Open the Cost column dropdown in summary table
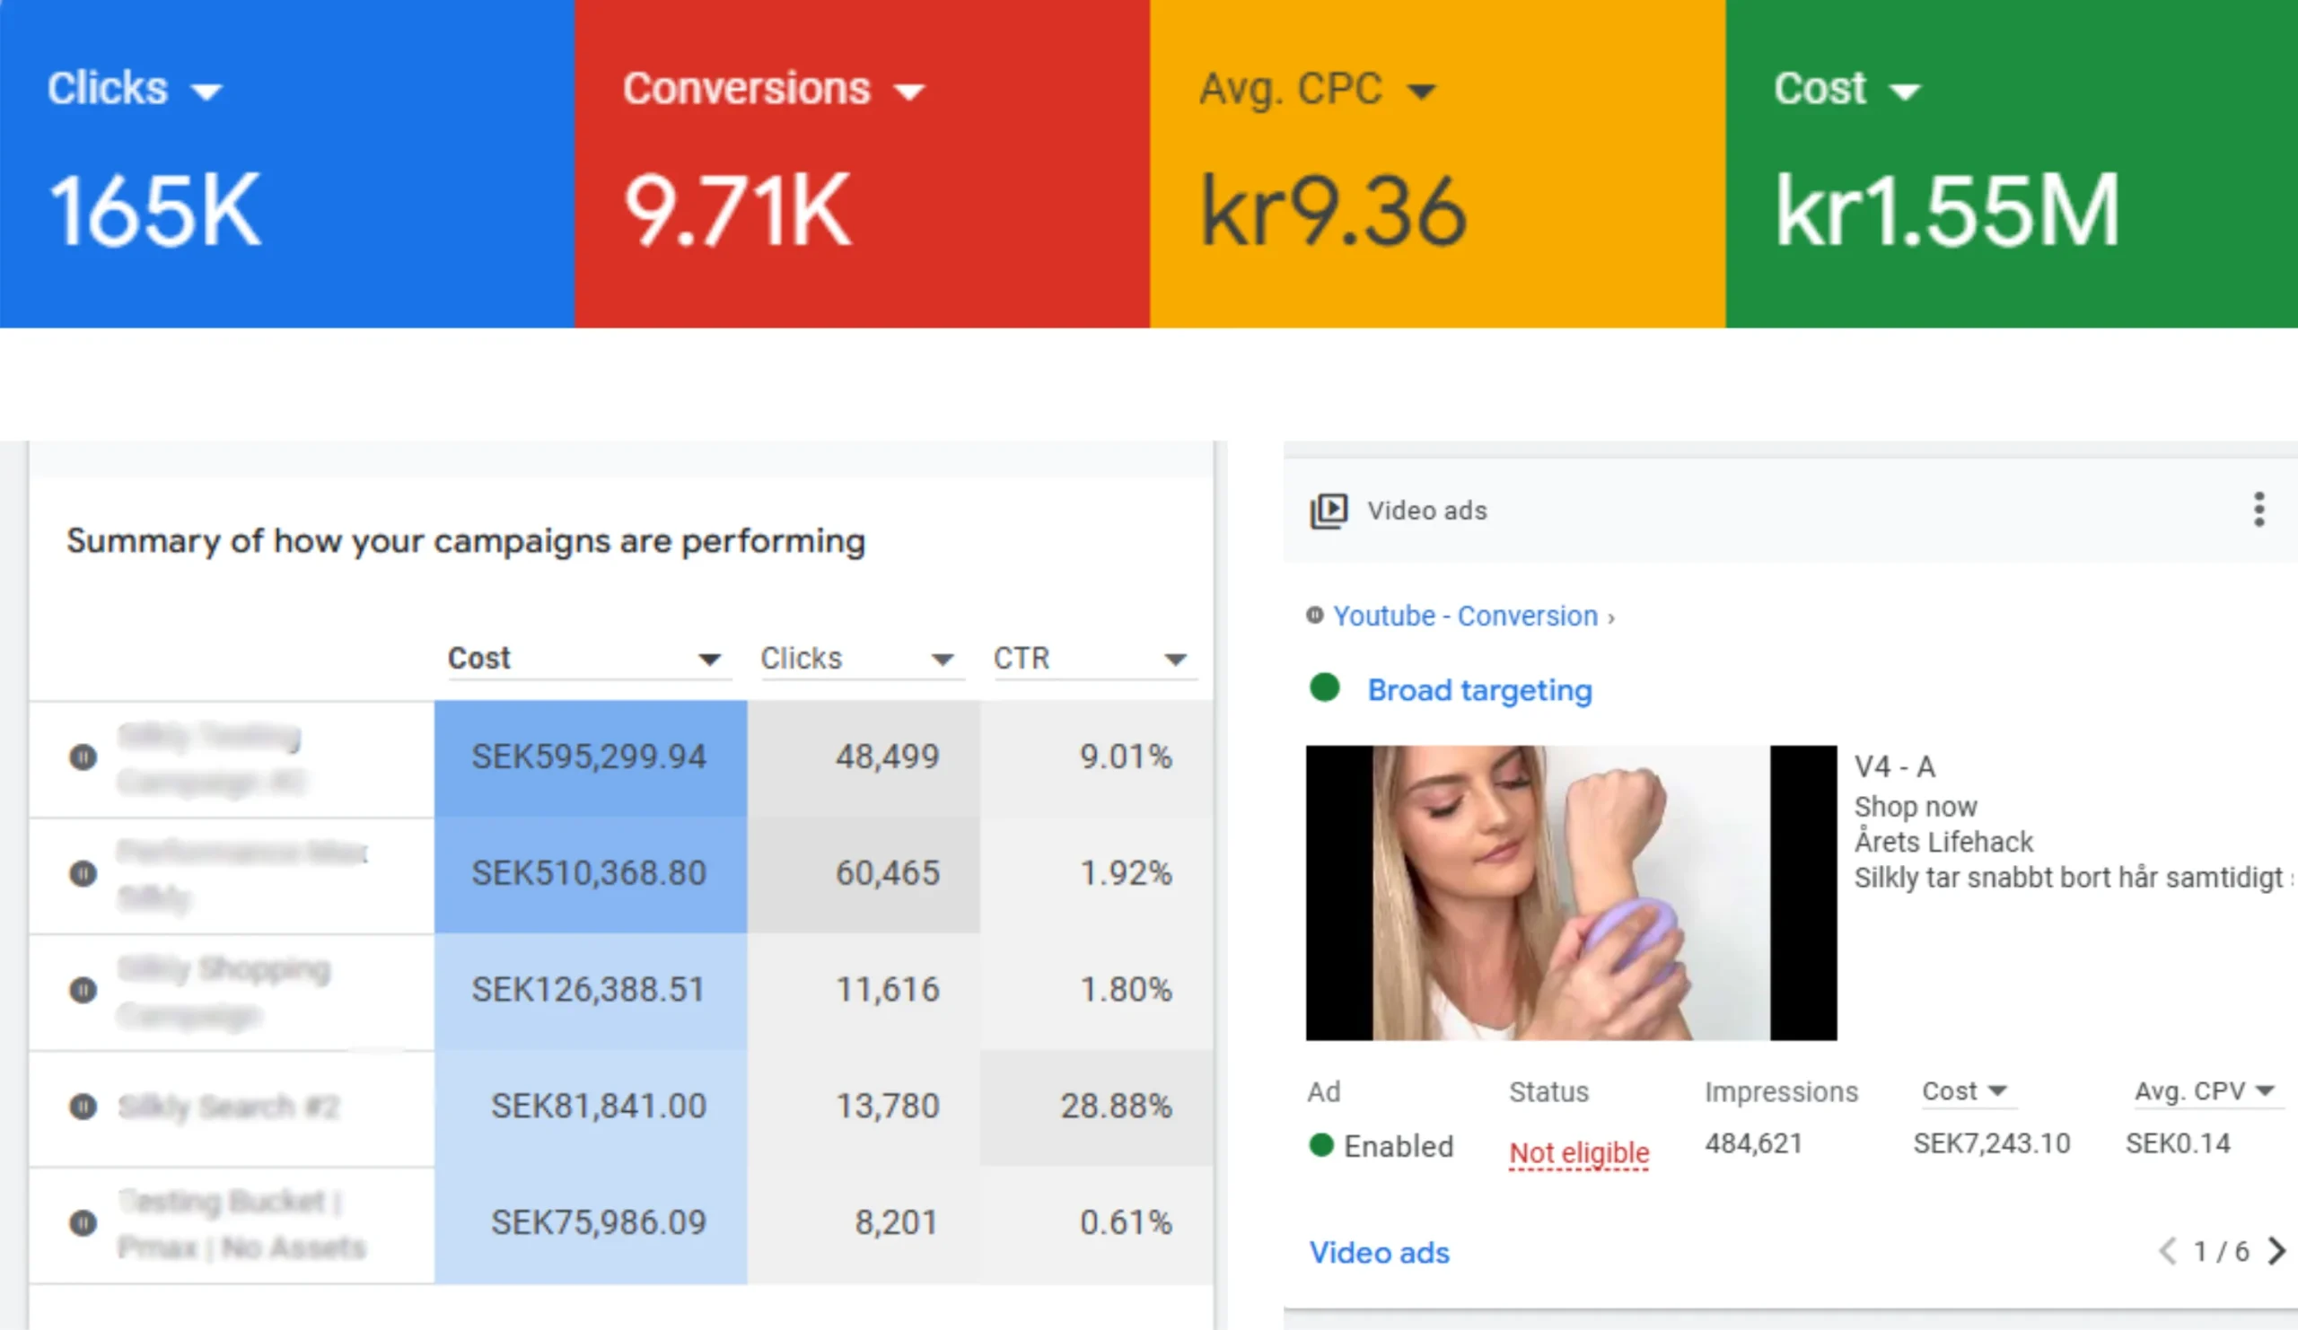2298x1330 pixels. click(709, 659)
